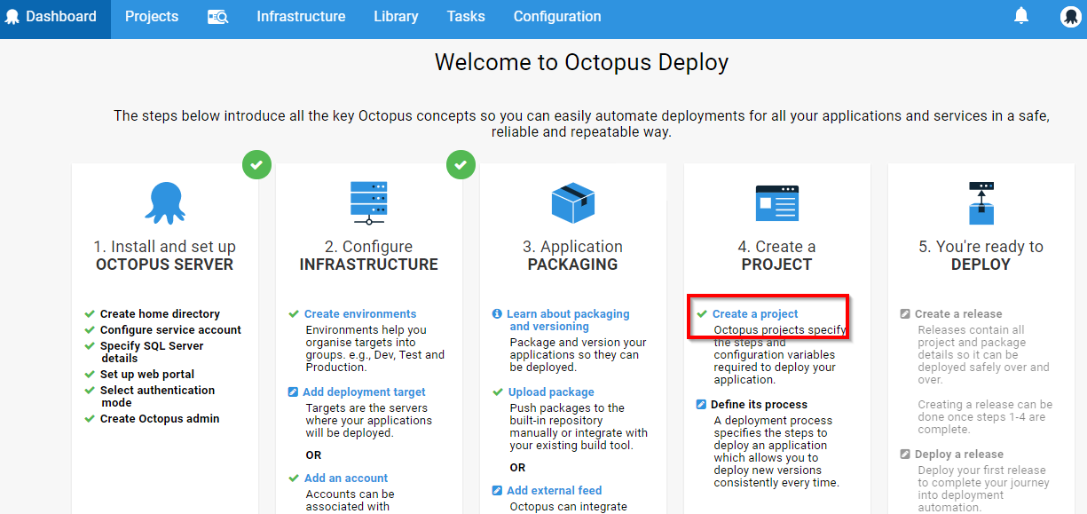Click the Create a Project window icon
Image resolution: width=1087 pixels, height=514 pixels.
776,203
